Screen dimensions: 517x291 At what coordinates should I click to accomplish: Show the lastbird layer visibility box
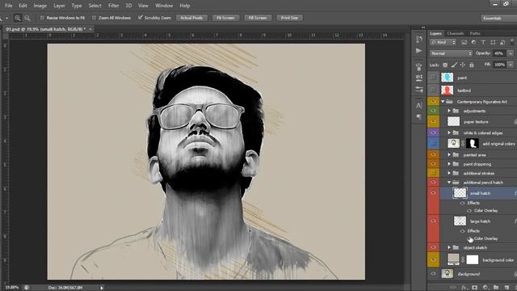click(x=433, y=90)
